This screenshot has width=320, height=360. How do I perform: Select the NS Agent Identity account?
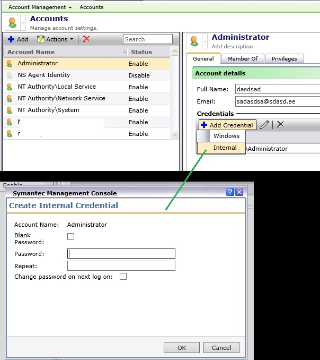click(87, 75)
